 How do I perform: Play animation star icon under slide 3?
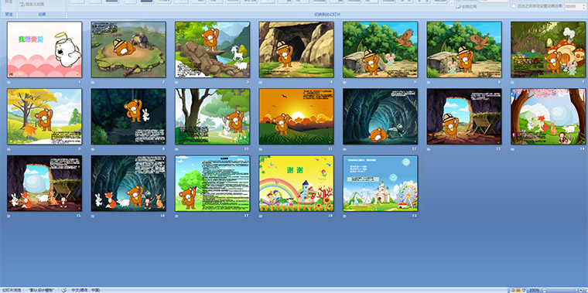[x=177, y=82]
